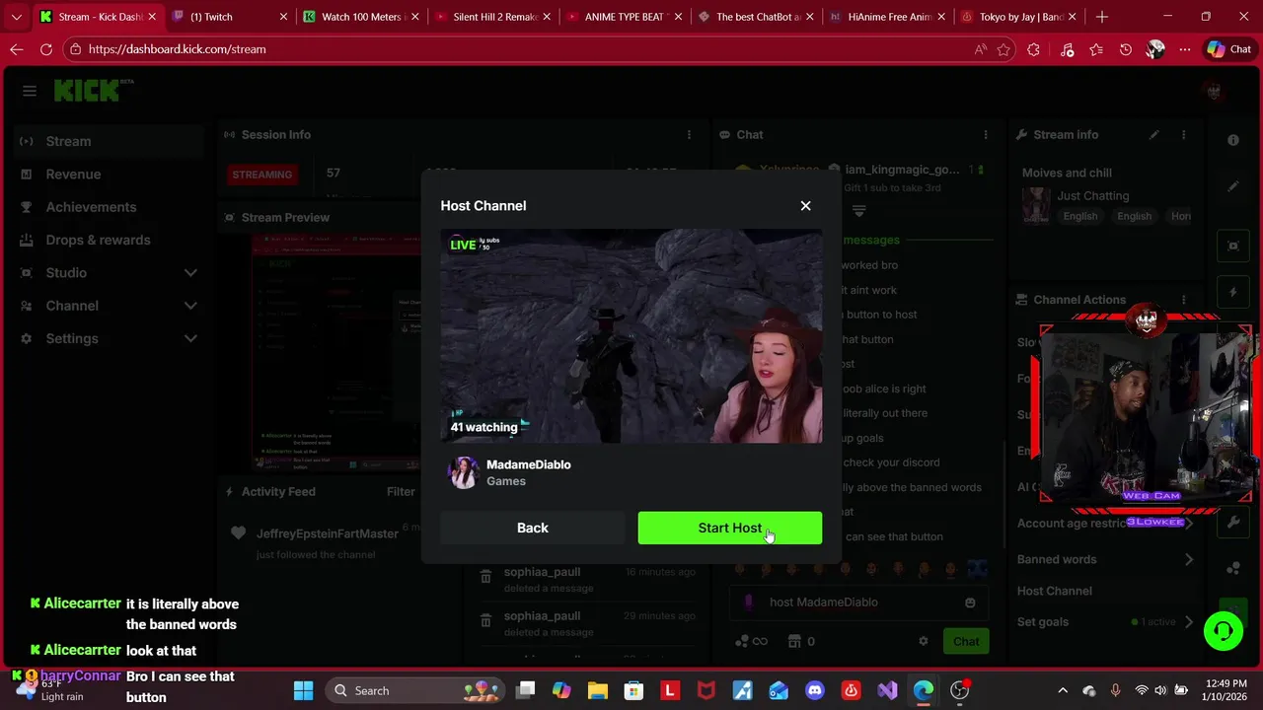The height and width of the screenshot is (710, 1263).
Task: Click the Just Chatting category
Action: click(1092, 195)
